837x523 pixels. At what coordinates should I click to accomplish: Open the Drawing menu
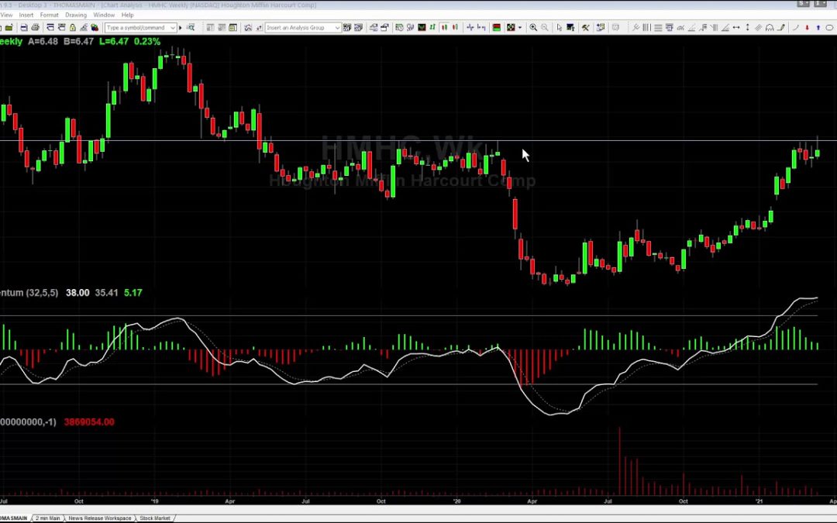[x=76, y=15]
